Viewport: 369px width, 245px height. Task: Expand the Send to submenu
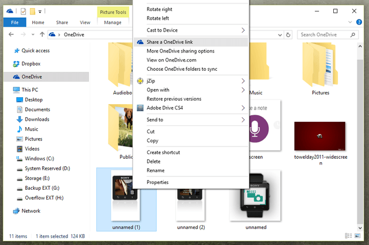[191, 120]
